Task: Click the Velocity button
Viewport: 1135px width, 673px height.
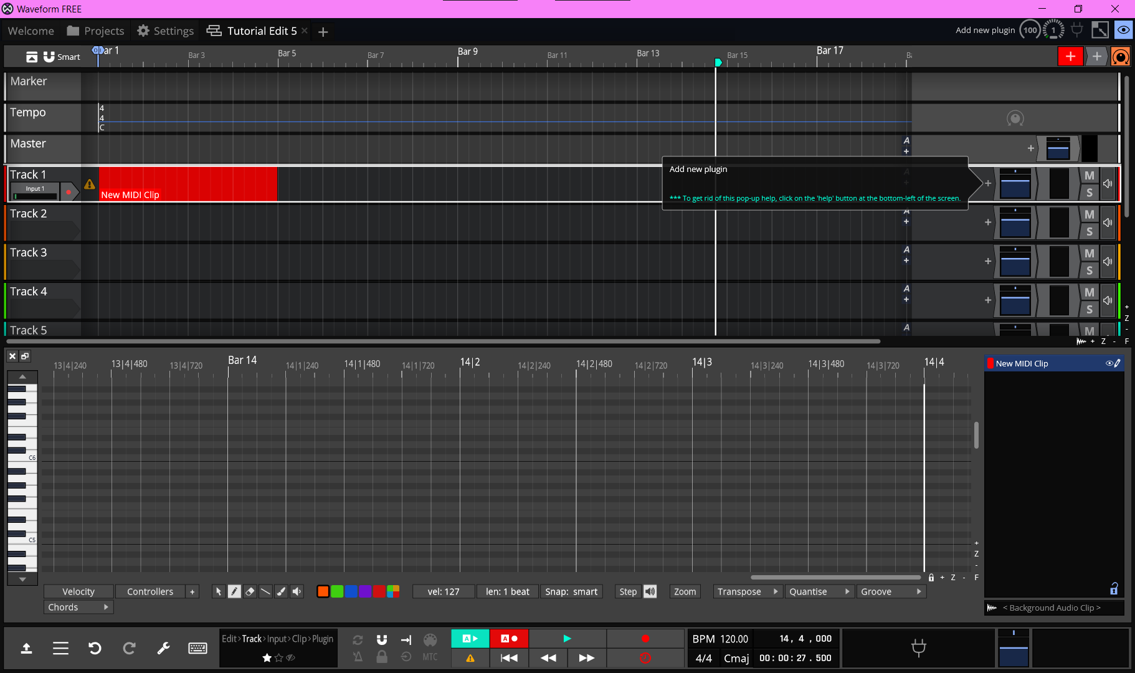Action: pyautogui.click(x=78, y=591)
